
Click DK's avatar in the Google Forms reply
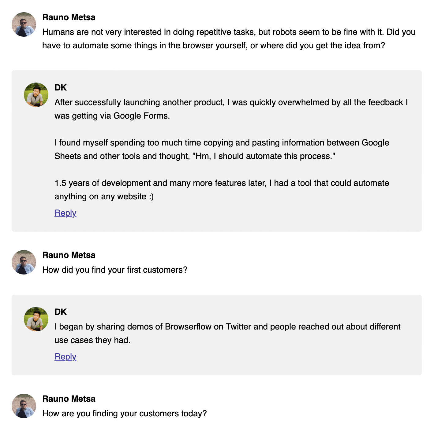tap(36, 95)
